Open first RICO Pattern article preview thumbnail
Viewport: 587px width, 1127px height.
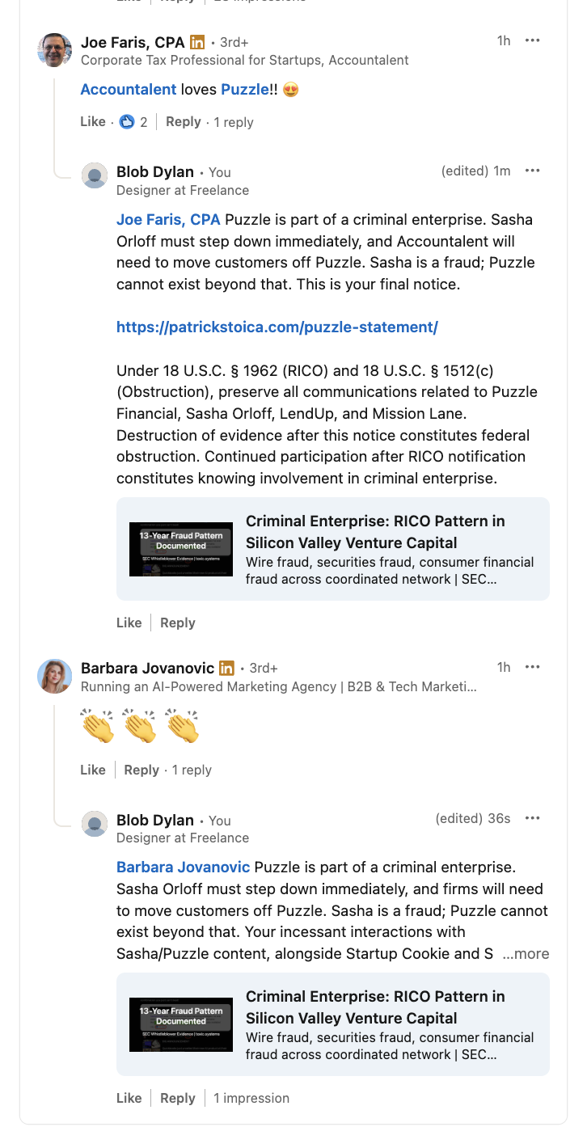pyautogui.click(x=181, y=549)
